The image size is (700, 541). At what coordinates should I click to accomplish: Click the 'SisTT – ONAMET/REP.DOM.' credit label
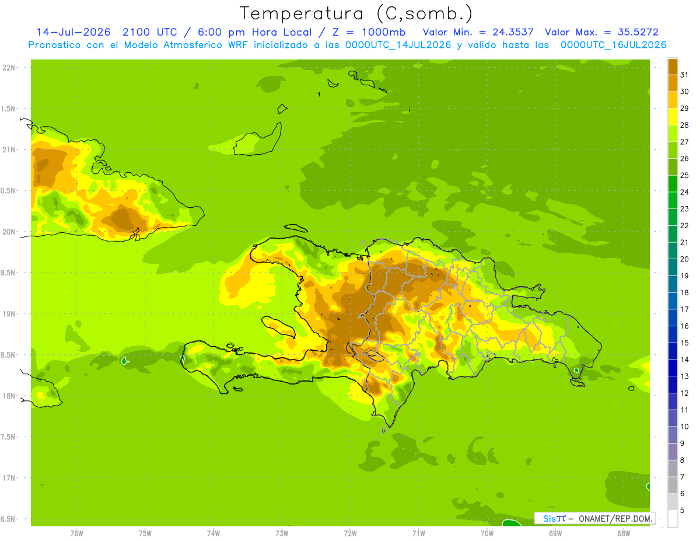coord(594,518)
